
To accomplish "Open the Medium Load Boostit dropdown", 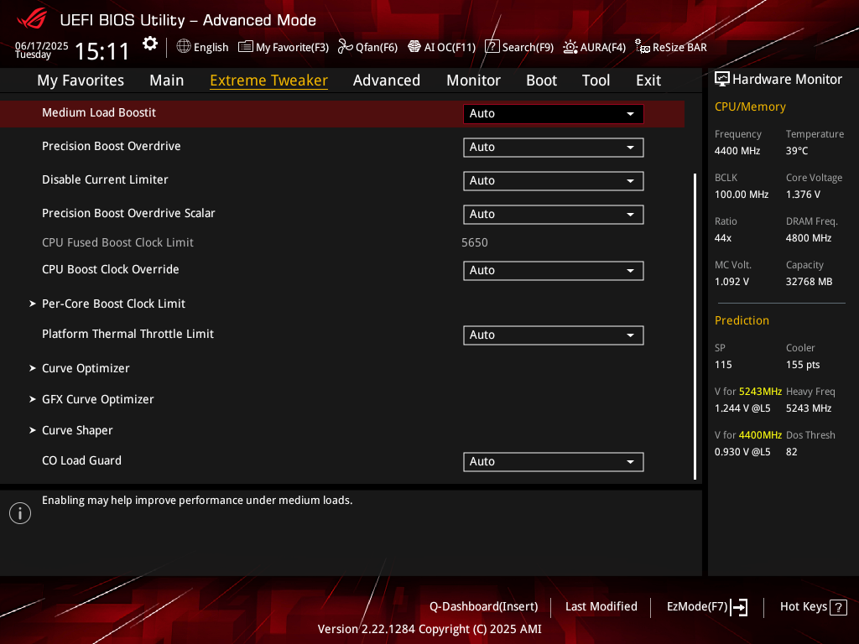I will 554,114.
